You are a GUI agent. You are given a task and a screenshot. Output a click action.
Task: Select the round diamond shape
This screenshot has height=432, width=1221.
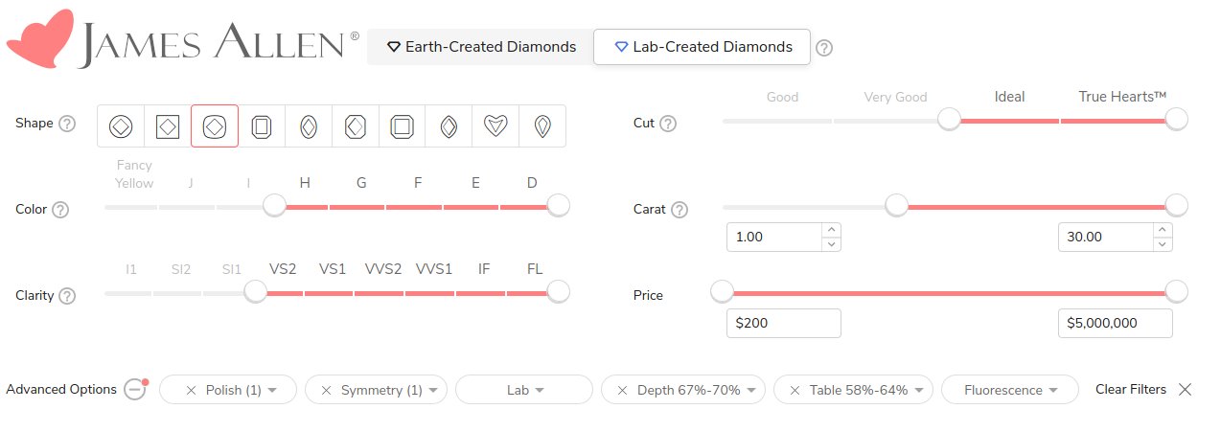point(121,126)
